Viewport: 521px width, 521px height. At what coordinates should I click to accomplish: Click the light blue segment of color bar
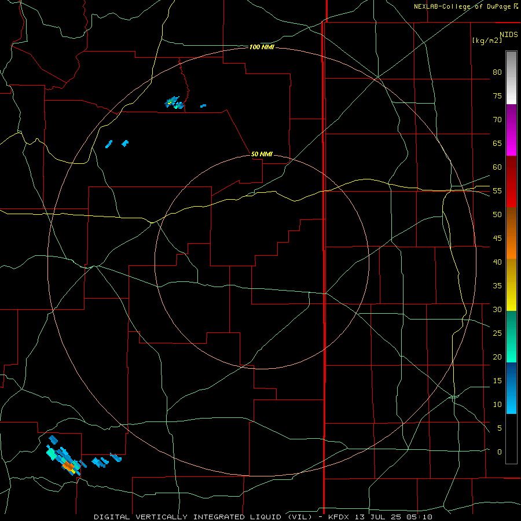[511, 388]
